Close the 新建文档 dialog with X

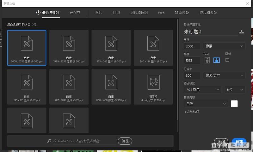click(x=248, y=3)
